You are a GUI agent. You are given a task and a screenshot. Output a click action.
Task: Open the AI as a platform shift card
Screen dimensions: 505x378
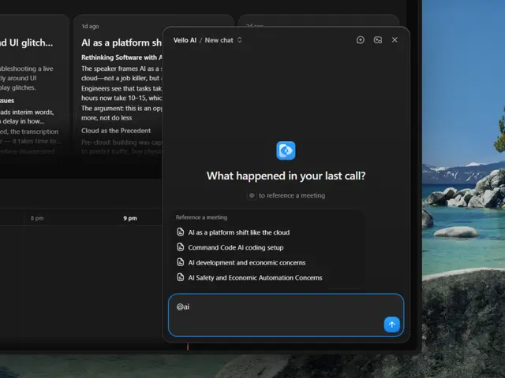[118, 87]
